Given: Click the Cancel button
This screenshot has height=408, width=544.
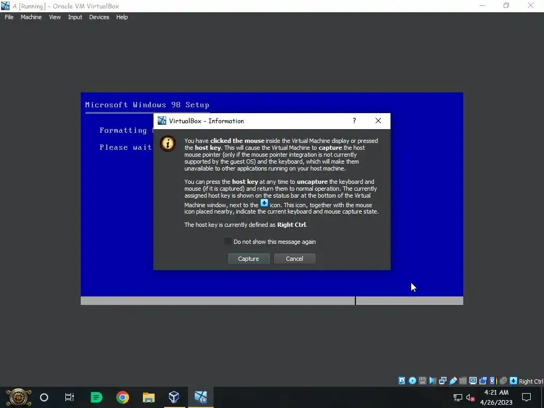Looking at the screenshot, I should (x=294, y=259).
